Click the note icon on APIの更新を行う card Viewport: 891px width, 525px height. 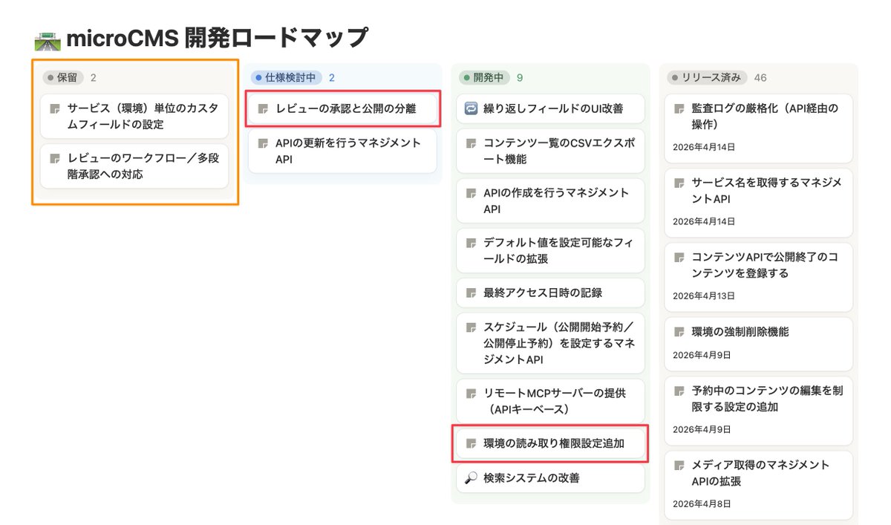tap(263, 143)
